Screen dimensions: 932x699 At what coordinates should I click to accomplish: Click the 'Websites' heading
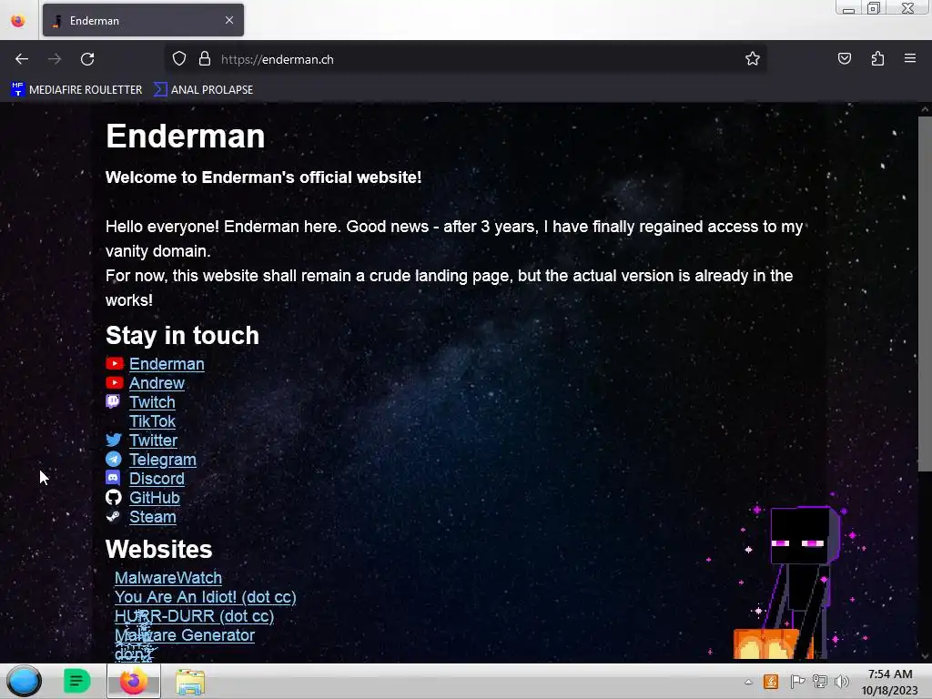pos(158,549)
